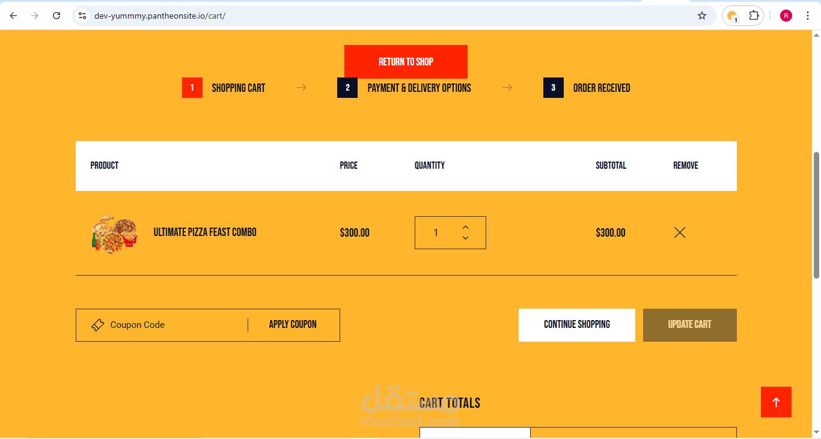Click the quantity number field
821x439 pixels.
(436, 233)
